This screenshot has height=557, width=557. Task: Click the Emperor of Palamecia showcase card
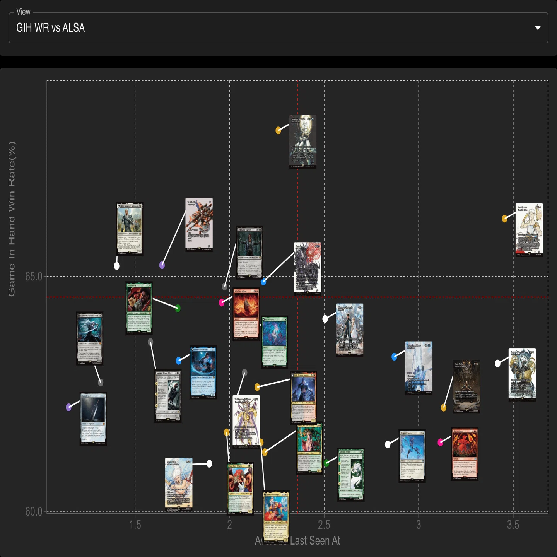click(x=246, y=422)
